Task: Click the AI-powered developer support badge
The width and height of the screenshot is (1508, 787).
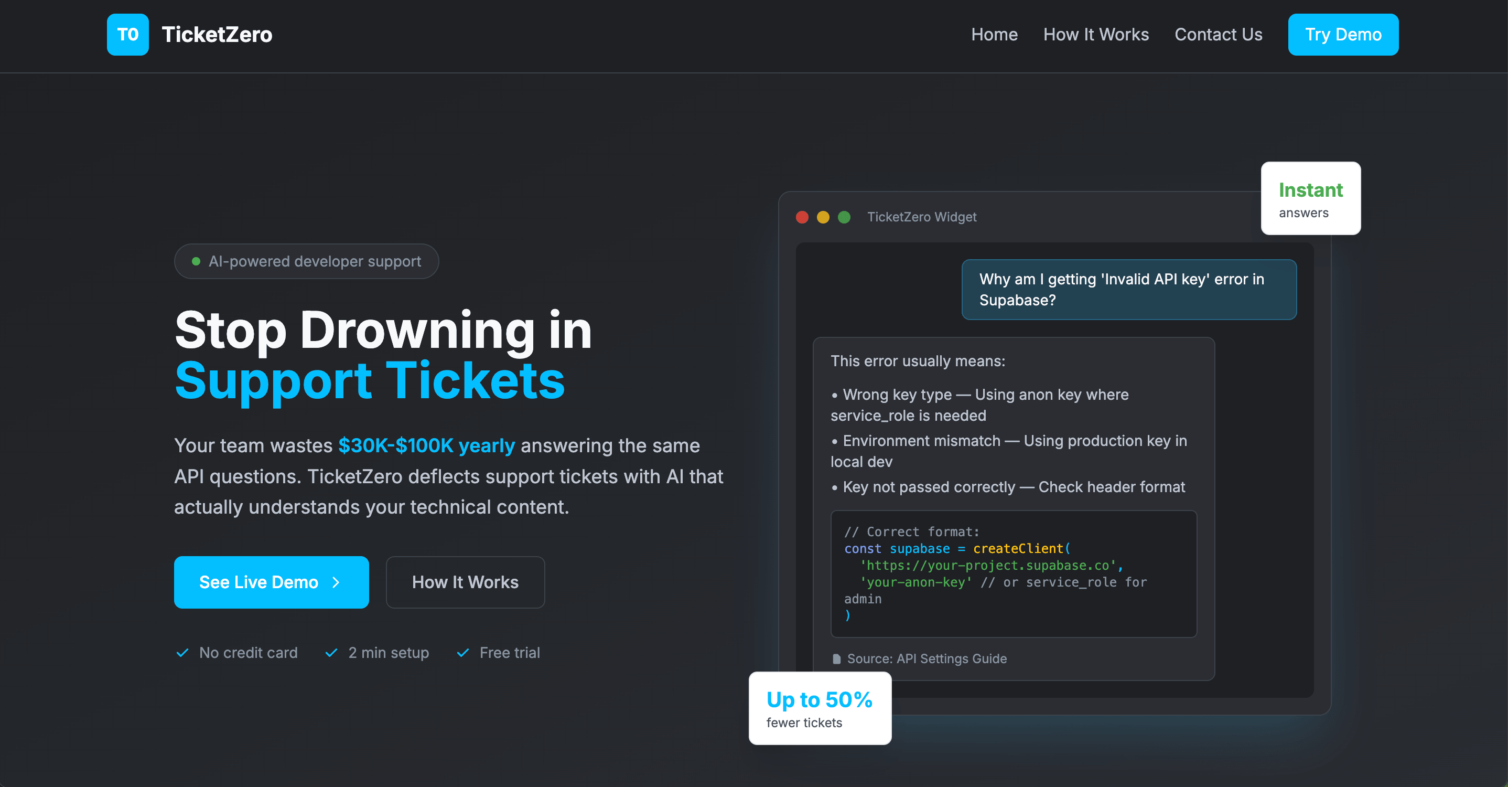Action: click(306, 261)
